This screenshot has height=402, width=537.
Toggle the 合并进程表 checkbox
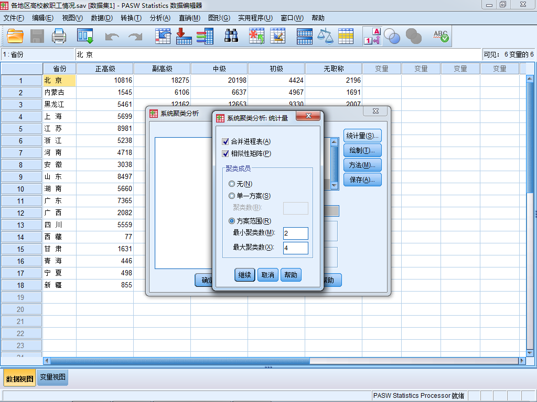pos(225,141)
